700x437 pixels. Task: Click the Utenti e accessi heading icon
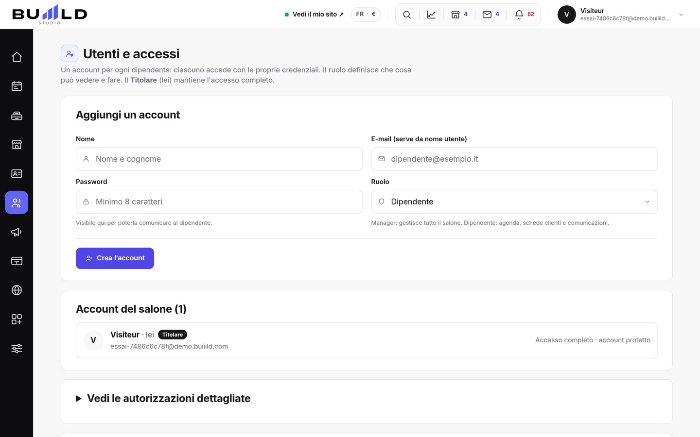click(x=70, y=53)
